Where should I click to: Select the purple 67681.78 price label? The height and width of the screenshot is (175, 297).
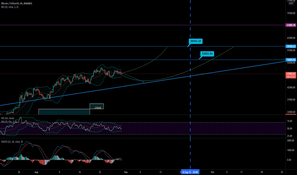(x=291, y=25)
